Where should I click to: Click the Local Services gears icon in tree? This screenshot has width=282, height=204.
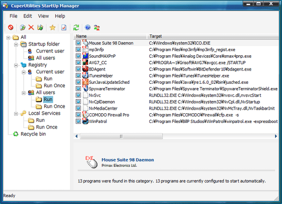tap(23, 113)
